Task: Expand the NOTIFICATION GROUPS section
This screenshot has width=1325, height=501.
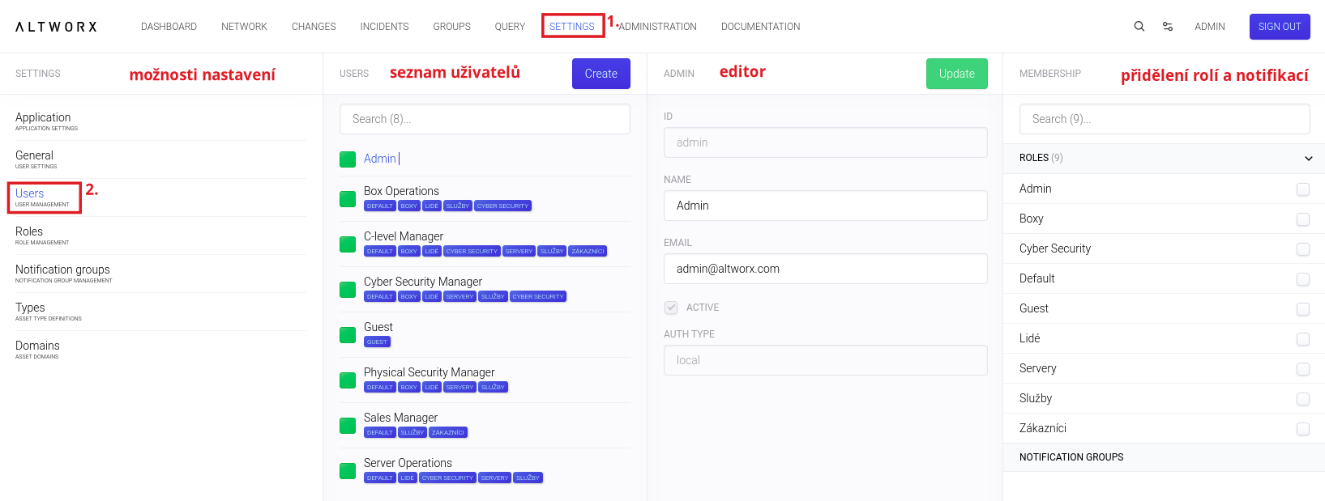Action: click(x=1071, y=457)
